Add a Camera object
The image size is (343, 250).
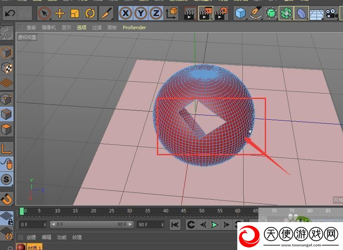(332, 14)
